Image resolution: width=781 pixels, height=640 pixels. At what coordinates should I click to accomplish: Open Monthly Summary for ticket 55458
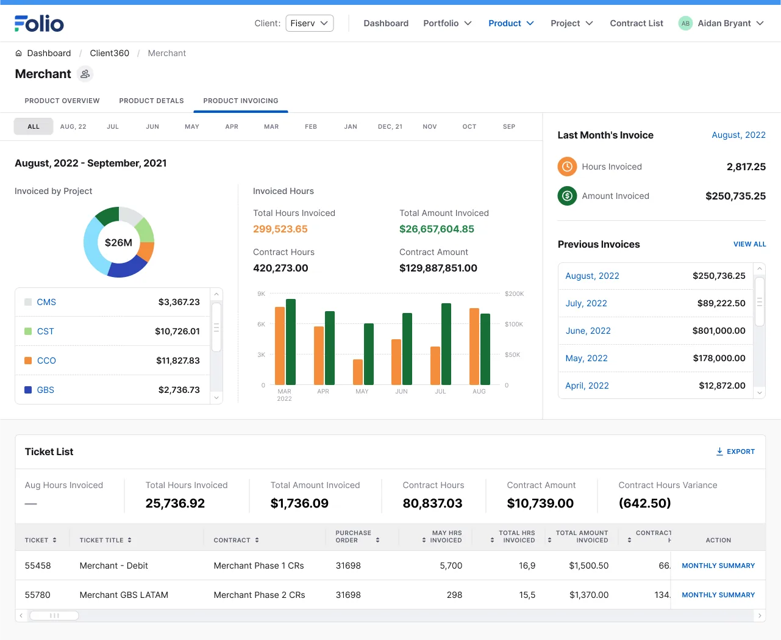tap(718, 566)
